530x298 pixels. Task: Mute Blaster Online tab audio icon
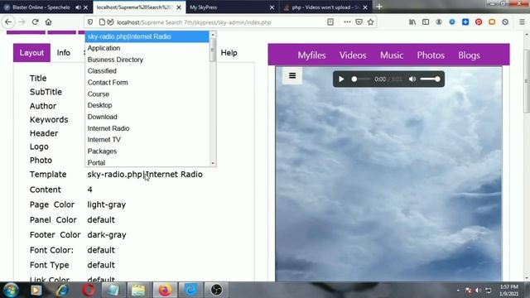tap(78, 7)
